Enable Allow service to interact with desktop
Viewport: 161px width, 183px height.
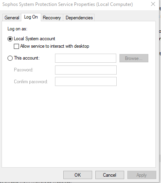(16, 47)
